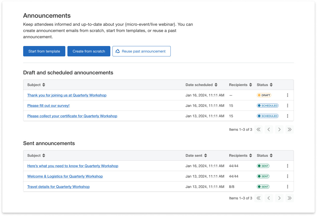The width and height of the screenshot is (317, 216).
Task: Jump to last page of draft announcements
Action: tap(289, 129)
